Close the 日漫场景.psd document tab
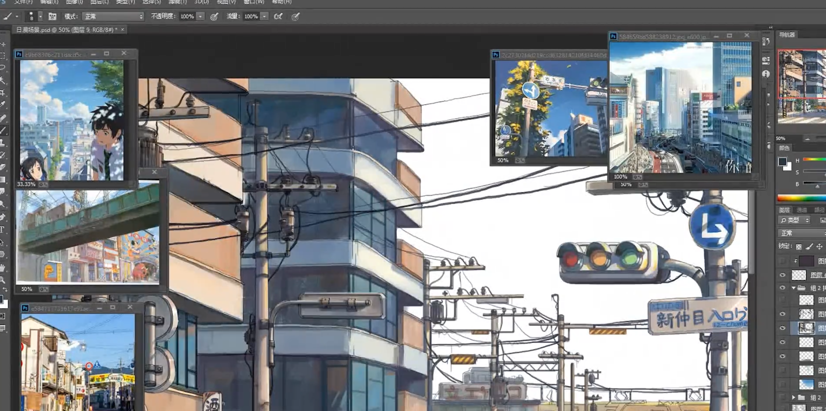The image size is (826, 411). 122,30
